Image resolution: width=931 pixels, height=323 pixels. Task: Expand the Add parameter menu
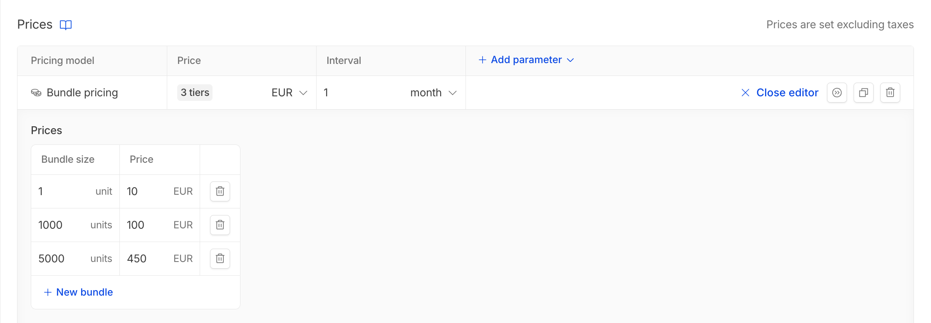526,60
